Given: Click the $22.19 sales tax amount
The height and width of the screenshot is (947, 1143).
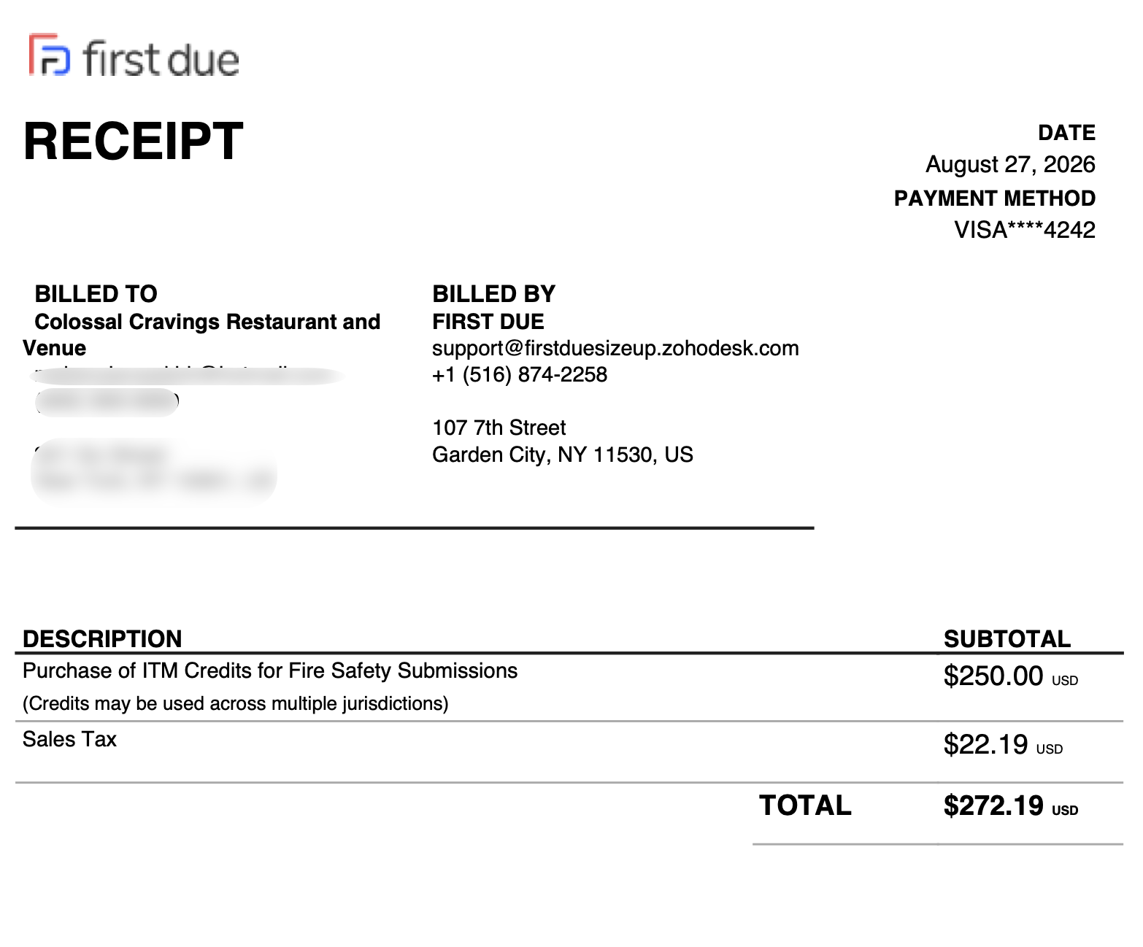Looking at the screenshot, I should 986,744.
